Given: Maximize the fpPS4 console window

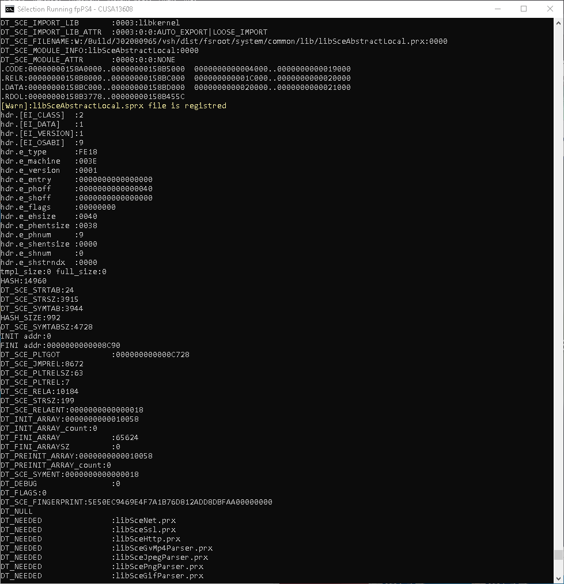Looking at the screenshot, I should 524,9.
